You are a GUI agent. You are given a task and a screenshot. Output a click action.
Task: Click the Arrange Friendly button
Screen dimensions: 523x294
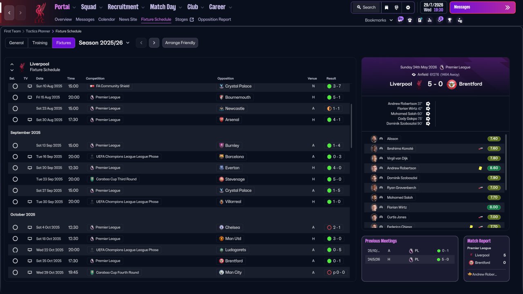[180, 43]
